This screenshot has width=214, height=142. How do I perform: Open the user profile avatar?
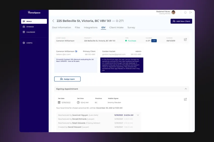tap(173, 12)
